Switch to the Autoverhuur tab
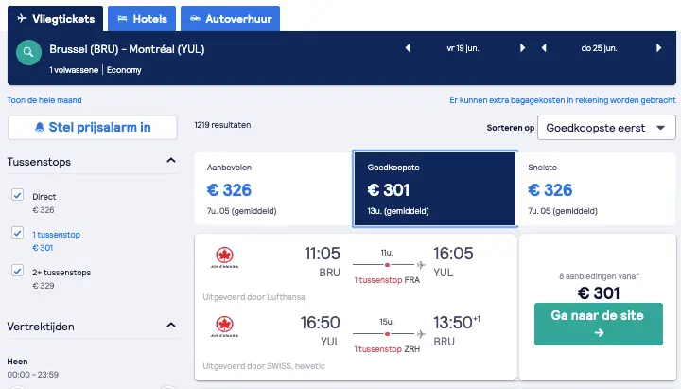Viewport: 681px width, 389px height. (230, 19)
